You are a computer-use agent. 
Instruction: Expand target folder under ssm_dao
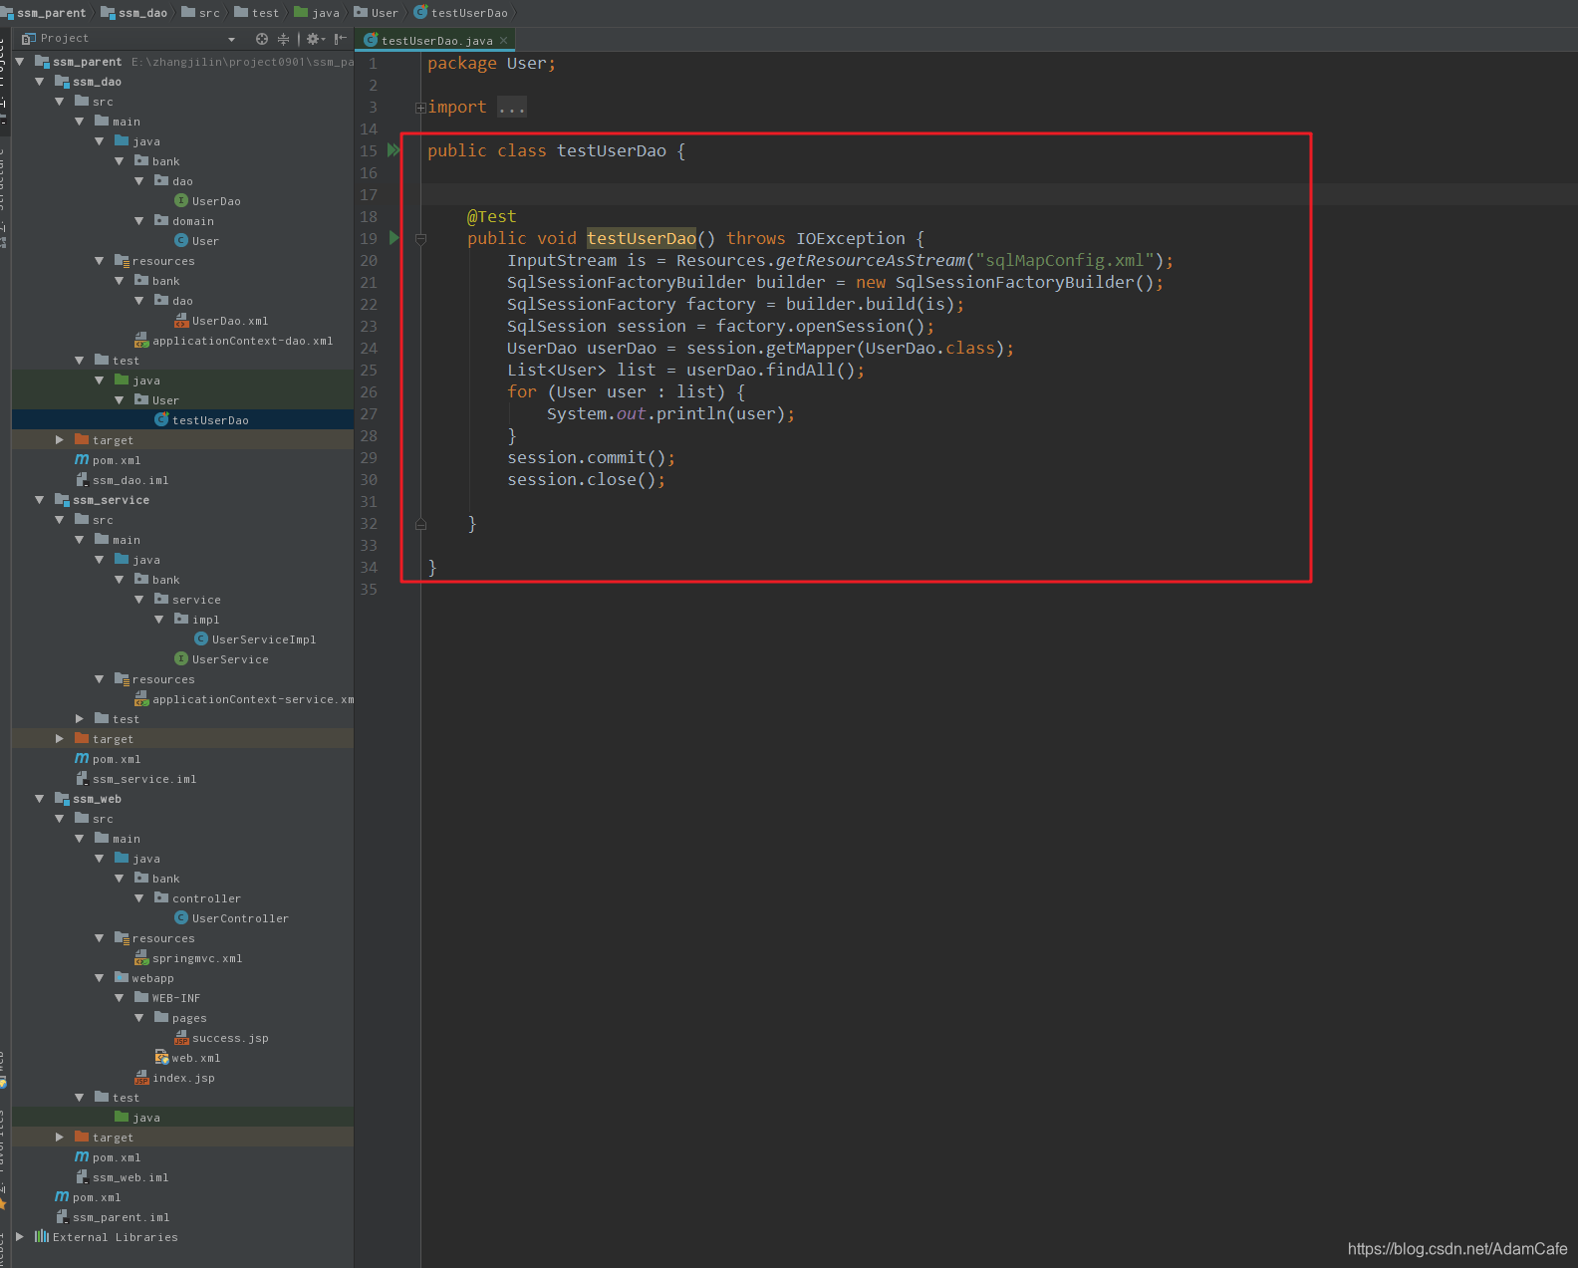click(59, 440)
